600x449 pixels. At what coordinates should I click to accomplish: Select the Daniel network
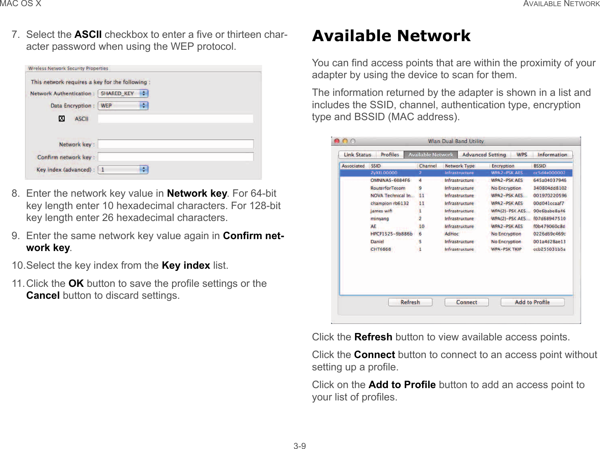pos(456,242)
